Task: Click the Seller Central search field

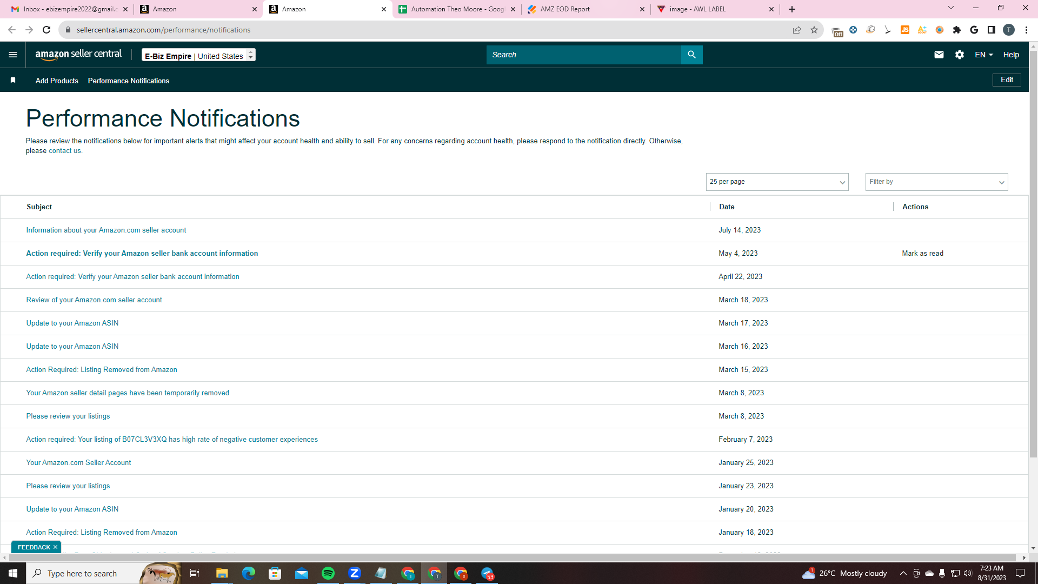Action: pyautogui.click(x=584, y=55)
